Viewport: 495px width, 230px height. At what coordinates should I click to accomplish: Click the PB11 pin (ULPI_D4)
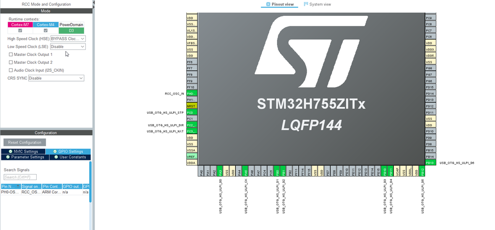(390, 171)
